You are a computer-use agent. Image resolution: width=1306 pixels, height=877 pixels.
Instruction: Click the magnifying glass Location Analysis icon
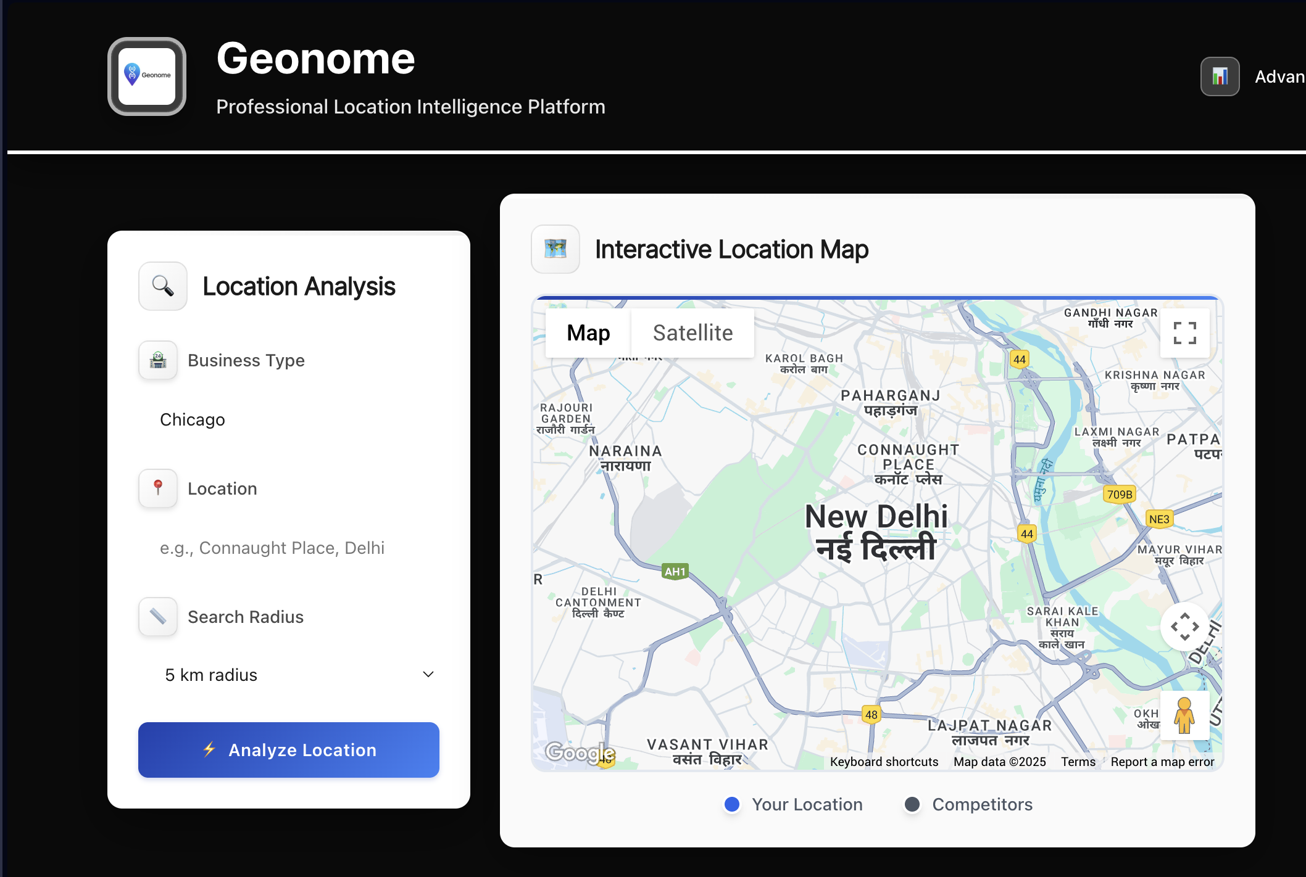coord(163,286)
